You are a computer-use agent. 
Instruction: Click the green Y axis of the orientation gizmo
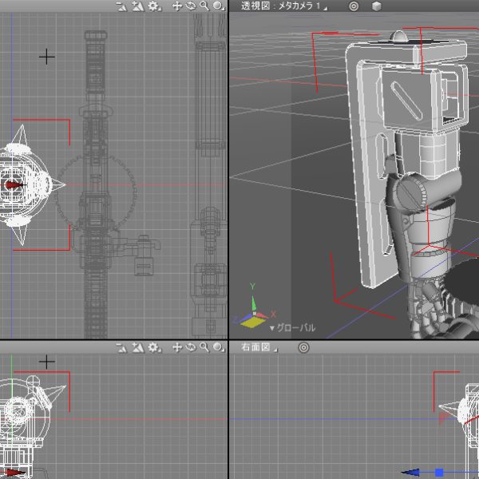pos(253,301)
